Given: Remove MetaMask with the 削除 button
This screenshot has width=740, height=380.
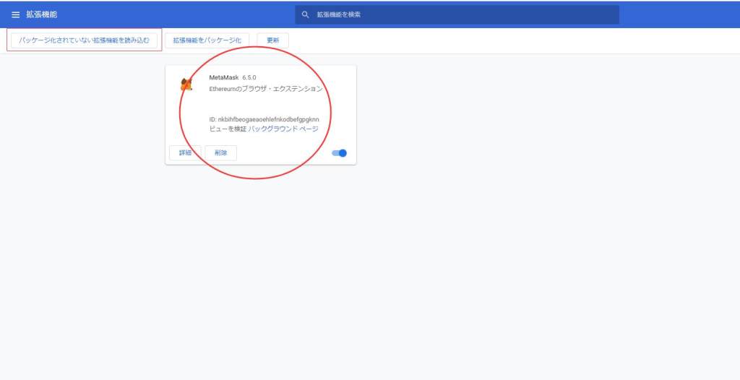Looking at the screenshot, I should pos(220,152).
